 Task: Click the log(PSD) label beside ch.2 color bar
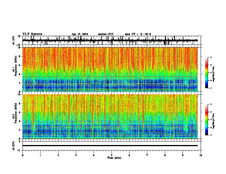click(x=213, y=121)
